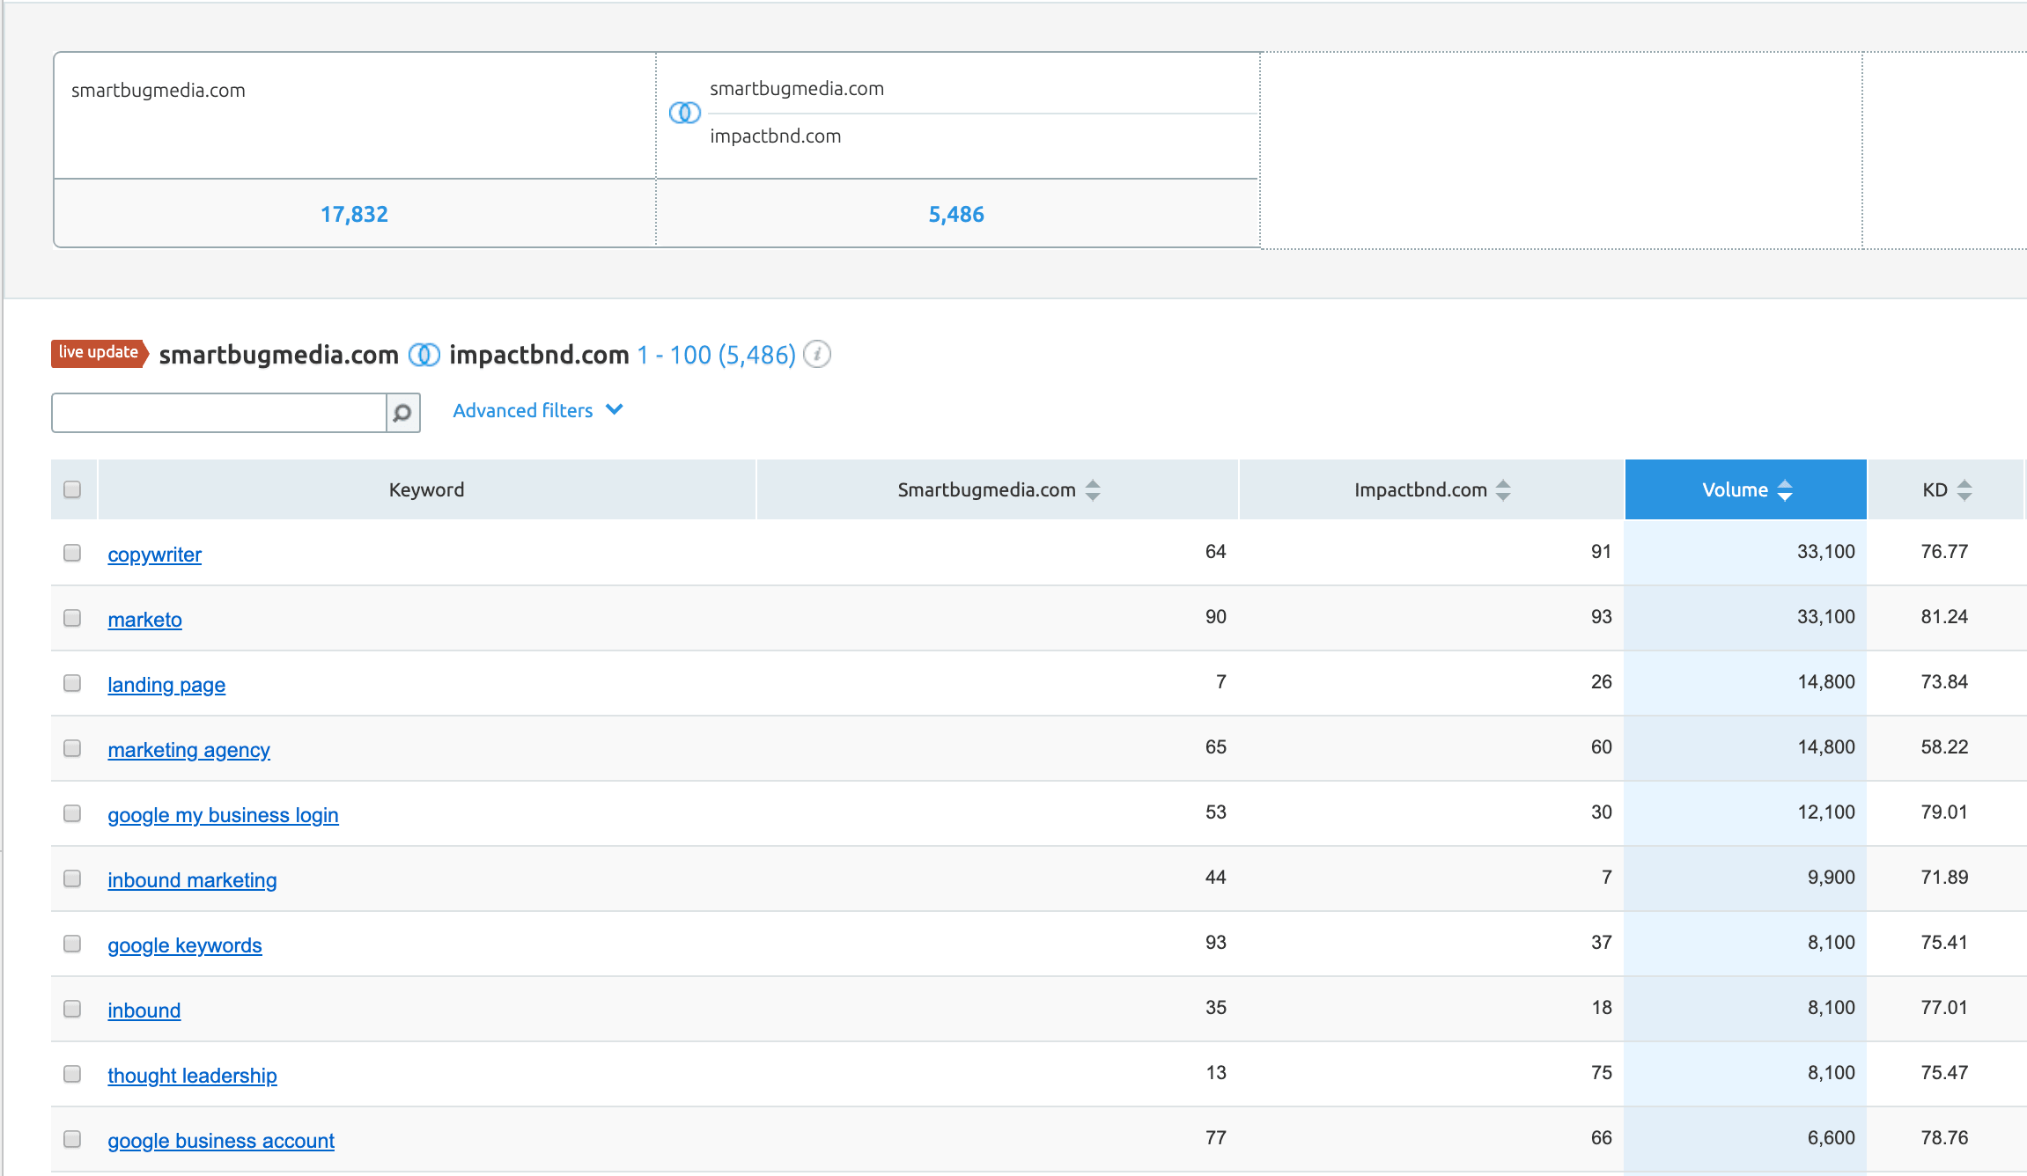Tick the google my business login checkbox
This screenshot has width=2027, height=1176.
click(72, 813)
